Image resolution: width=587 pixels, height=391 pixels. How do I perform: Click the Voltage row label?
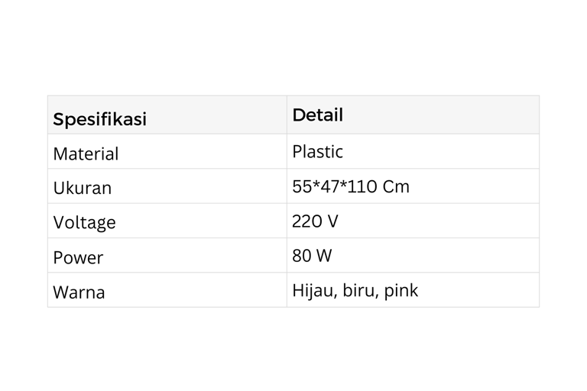(x=84, y=222)
